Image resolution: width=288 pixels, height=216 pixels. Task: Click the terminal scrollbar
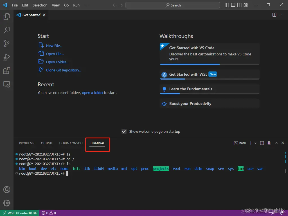[x=285, y=171]
